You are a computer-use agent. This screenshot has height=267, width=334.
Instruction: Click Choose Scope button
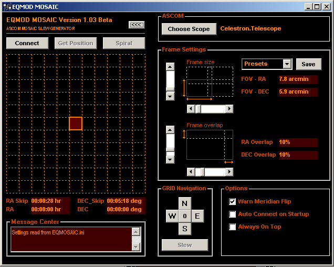189,29
